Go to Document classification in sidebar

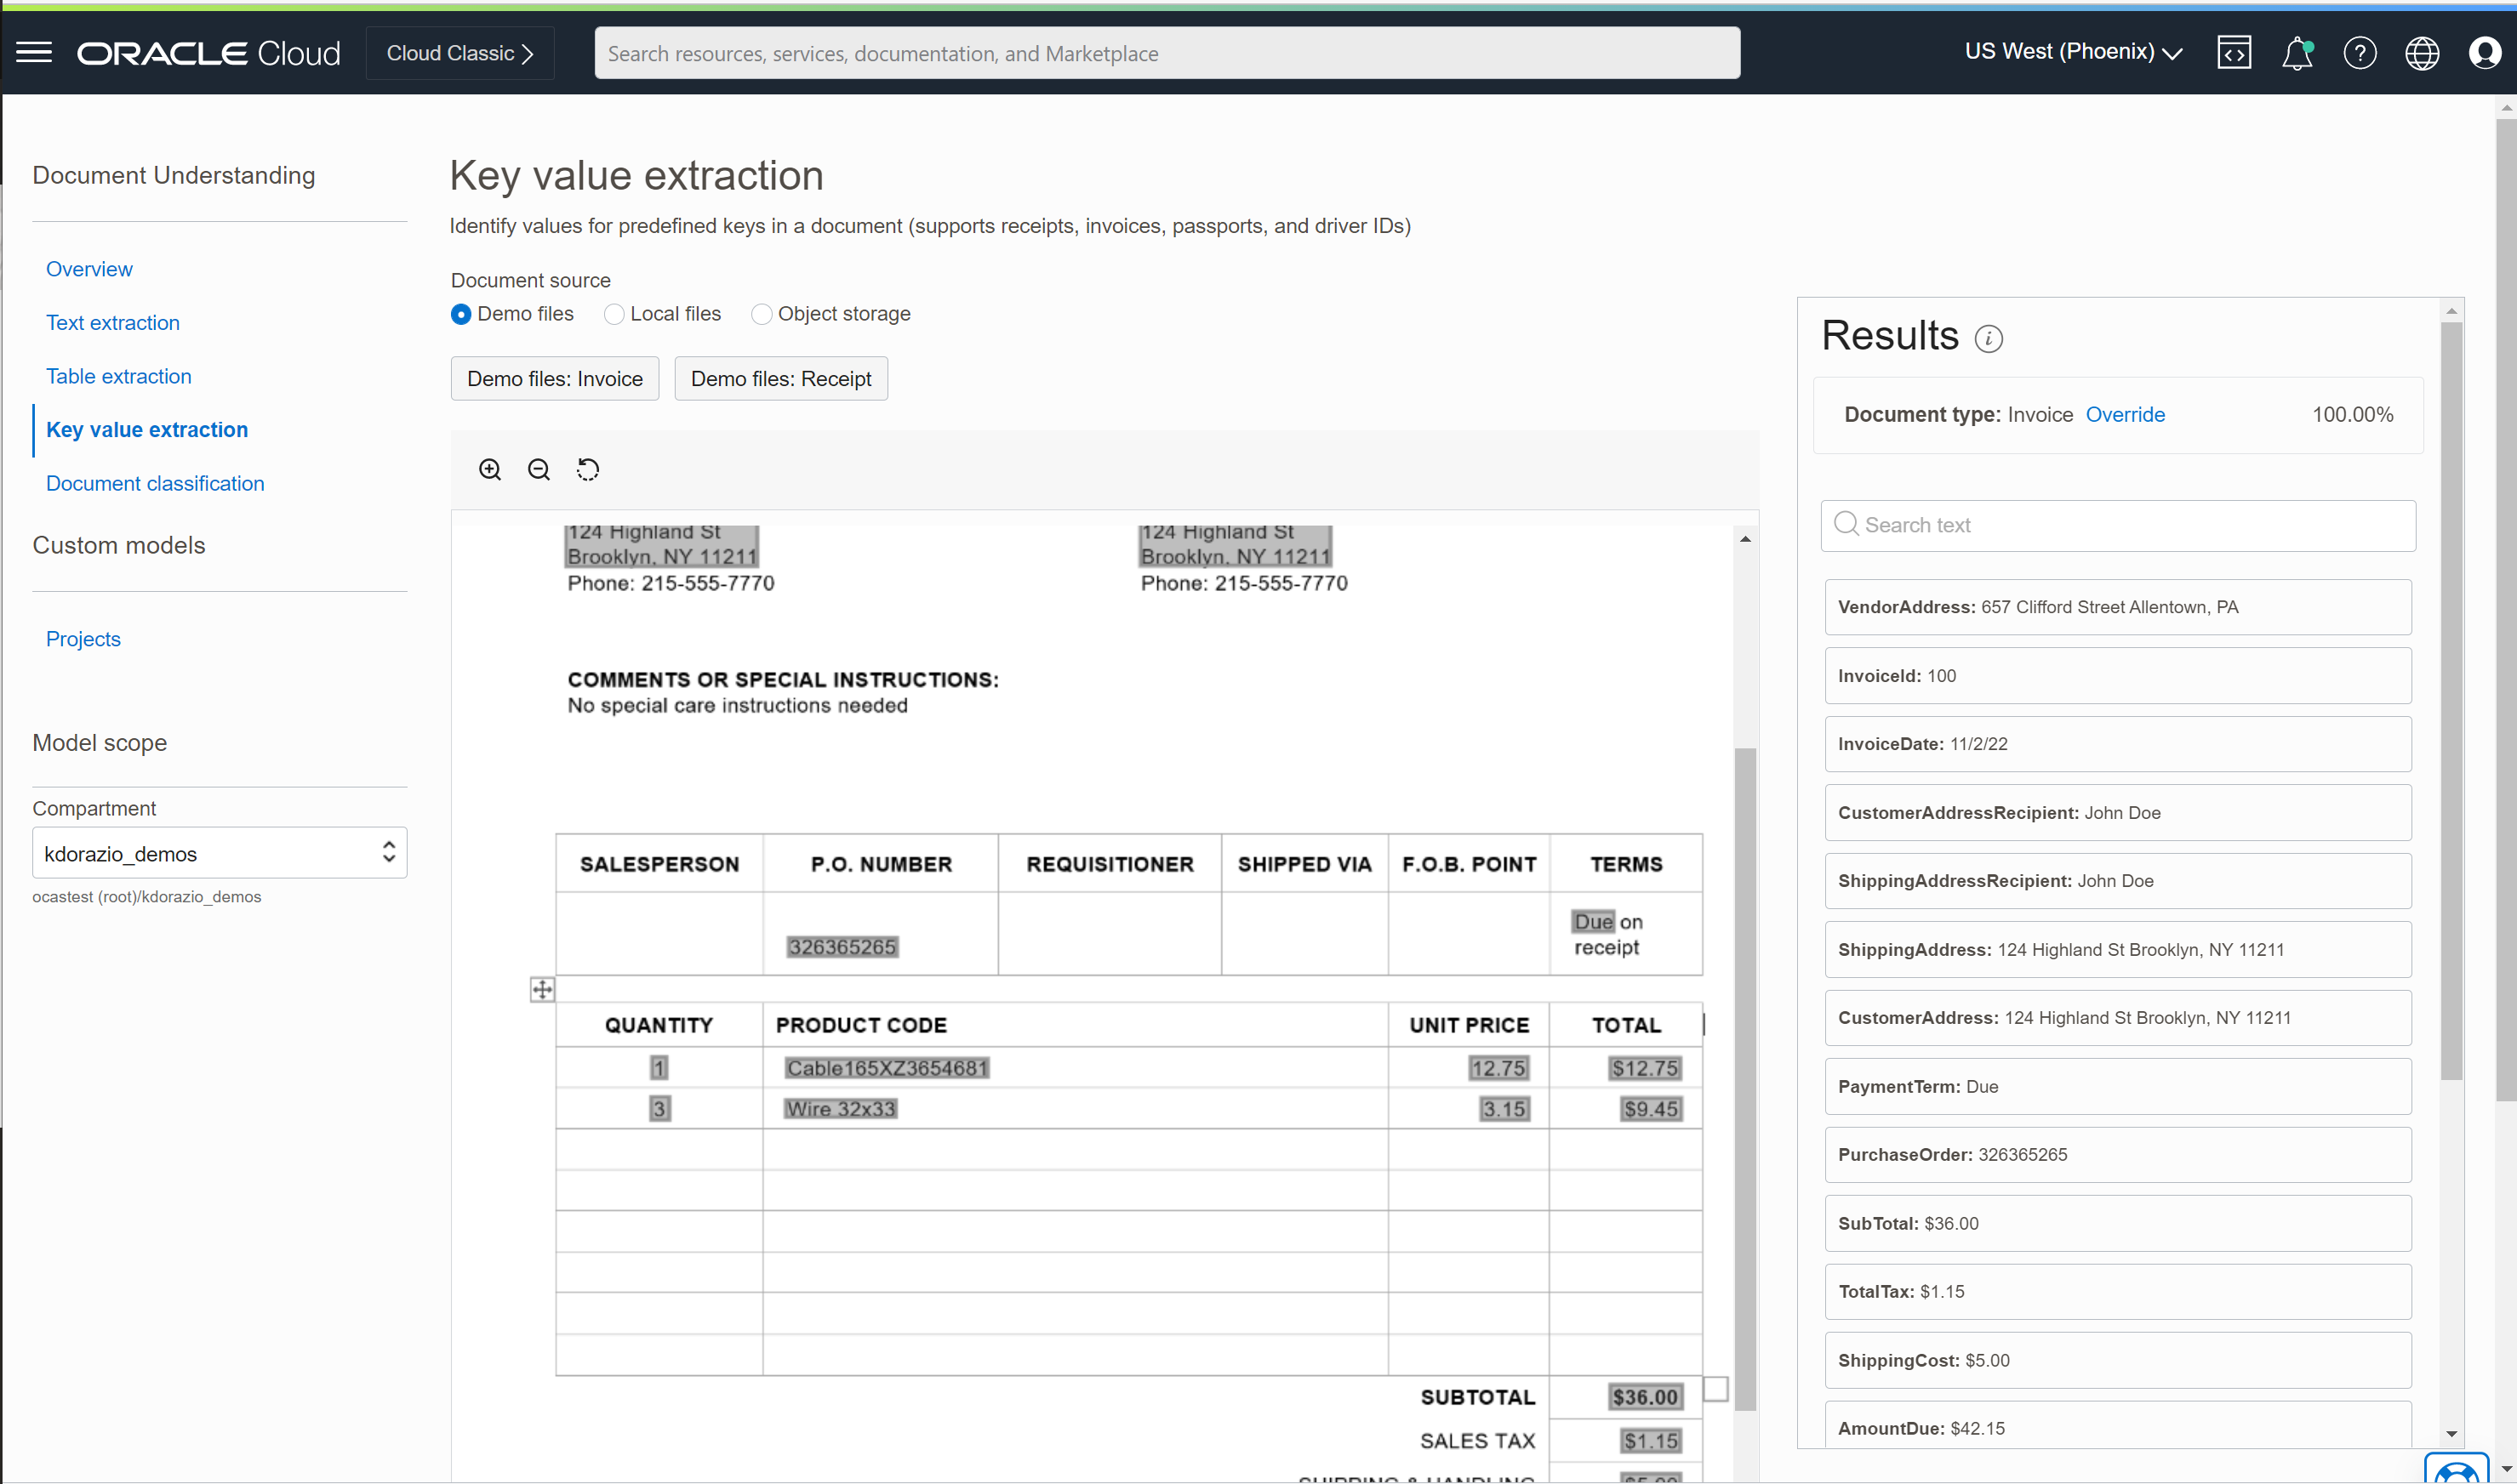(x=155, y=483)
